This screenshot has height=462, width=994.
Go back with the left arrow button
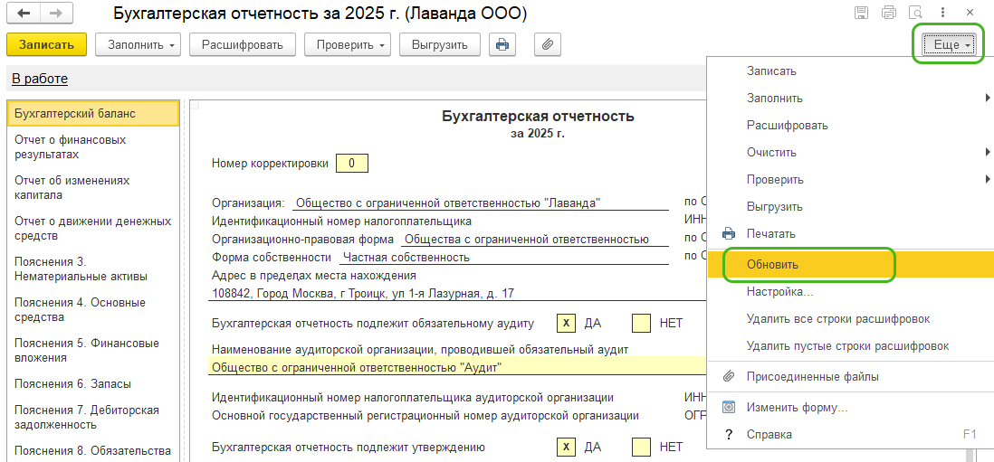[24, 14]
